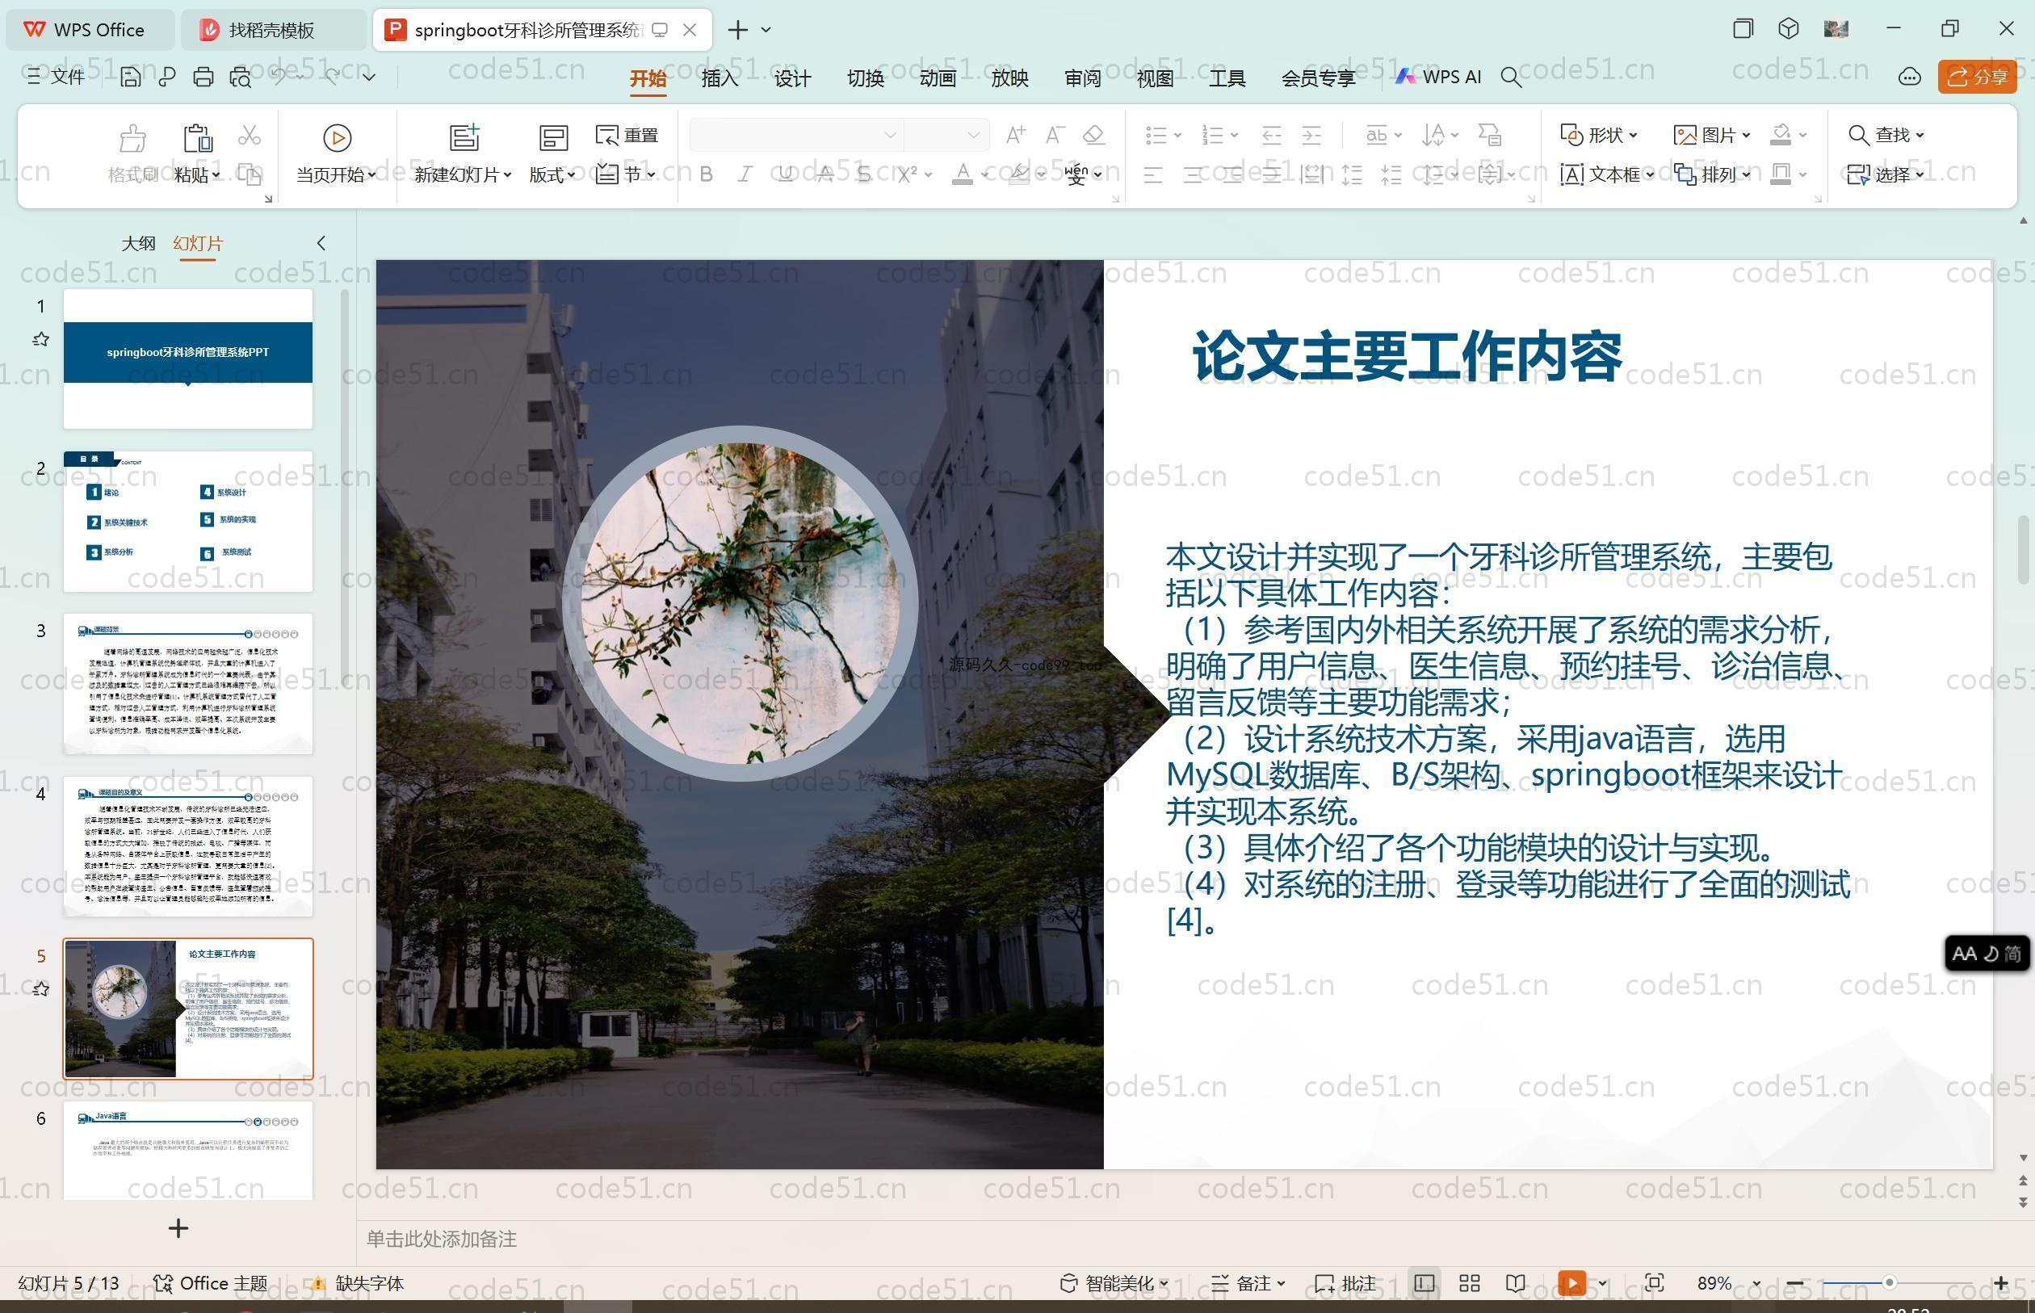Toggle the text shadow (S) button
The height and width of the screenshot is (1313, 2035).
(864, 174)
